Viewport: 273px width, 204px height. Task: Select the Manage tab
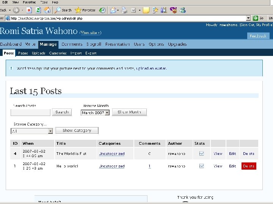click(48, 45)
